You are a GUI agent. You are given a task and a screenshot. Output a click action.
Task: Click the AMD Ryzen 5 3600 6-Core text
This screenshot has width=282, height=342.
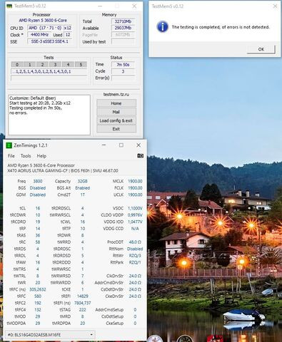tap(43, 21)
